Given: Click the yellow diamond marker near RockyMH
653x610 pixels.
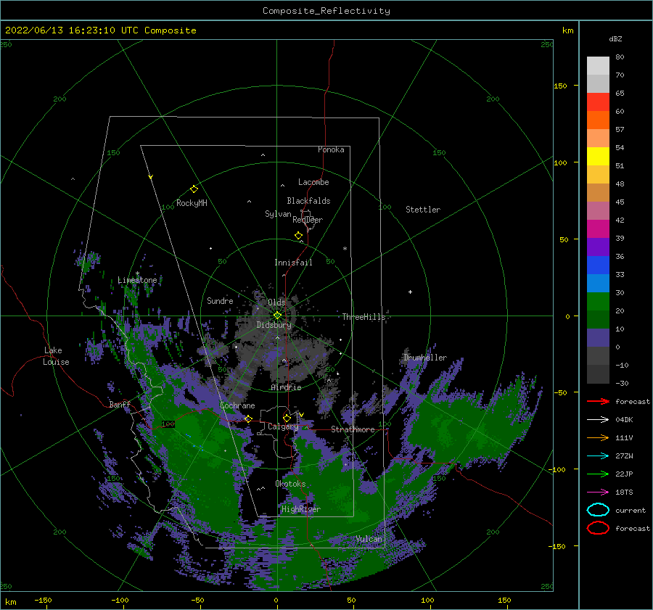Looking at the screenshot, I should point(194,189).
